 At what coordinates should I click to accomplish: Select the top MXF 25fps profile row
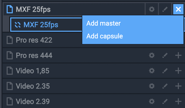point(33,10)
